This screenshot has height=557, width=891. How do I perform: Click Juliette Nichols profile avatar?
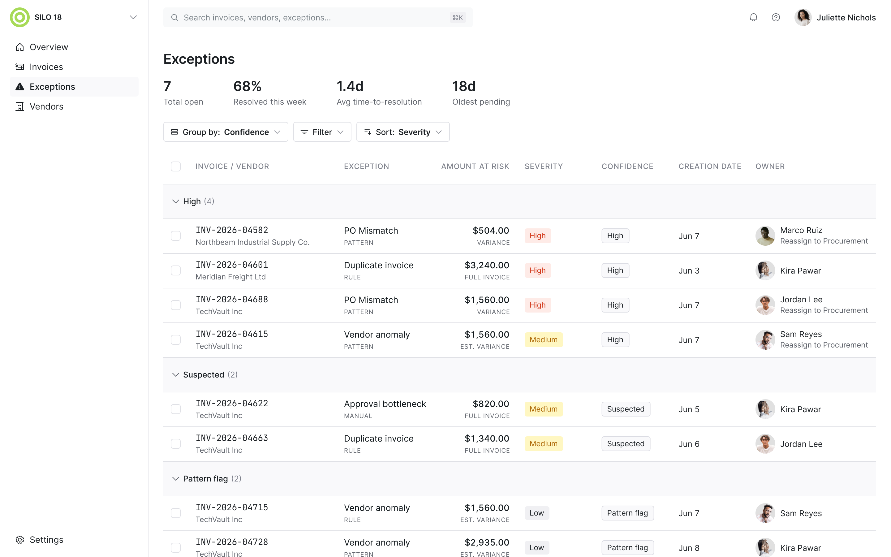[803, 17]
